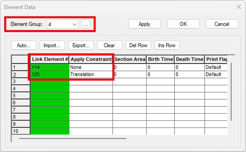This screenshot has width=246, height=152.
Task: Click Section Area value in row 1
Action: (x=129, y=67)
